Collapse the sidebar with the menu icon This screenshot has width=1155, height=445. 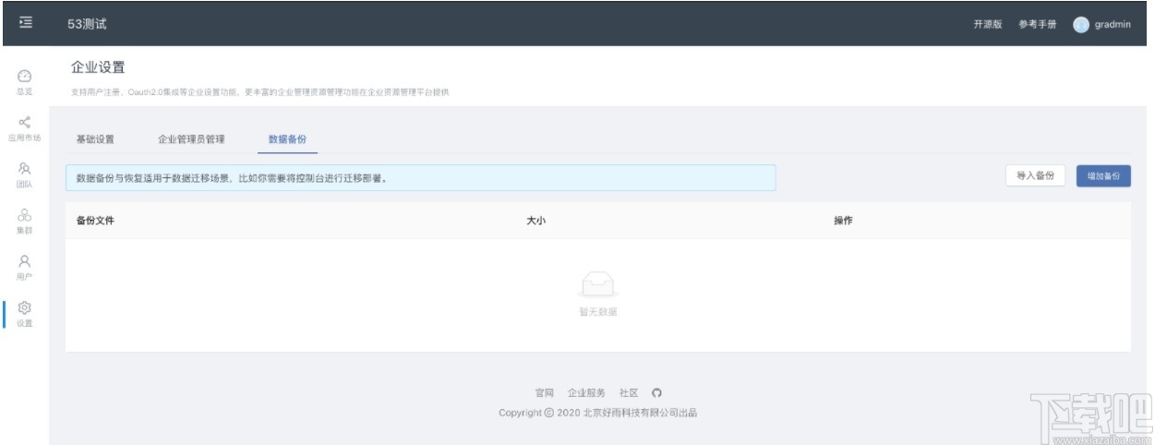click(x=25, y=23)
